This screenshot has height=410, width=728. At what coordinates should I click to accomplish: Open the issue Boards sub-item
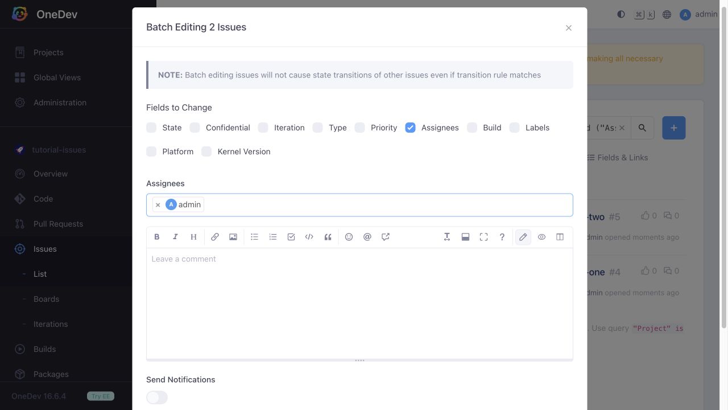[x=46, y=299]
